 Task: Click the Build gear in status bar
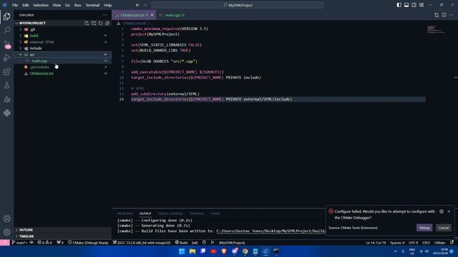coord(181,243)
